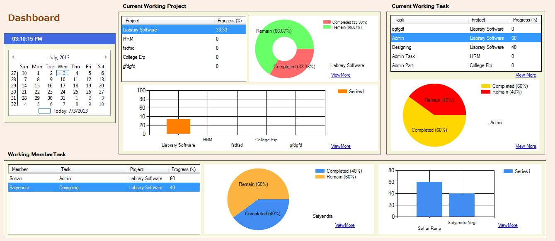Select July 17 in the calendar
555x241 pixels.
63,86
